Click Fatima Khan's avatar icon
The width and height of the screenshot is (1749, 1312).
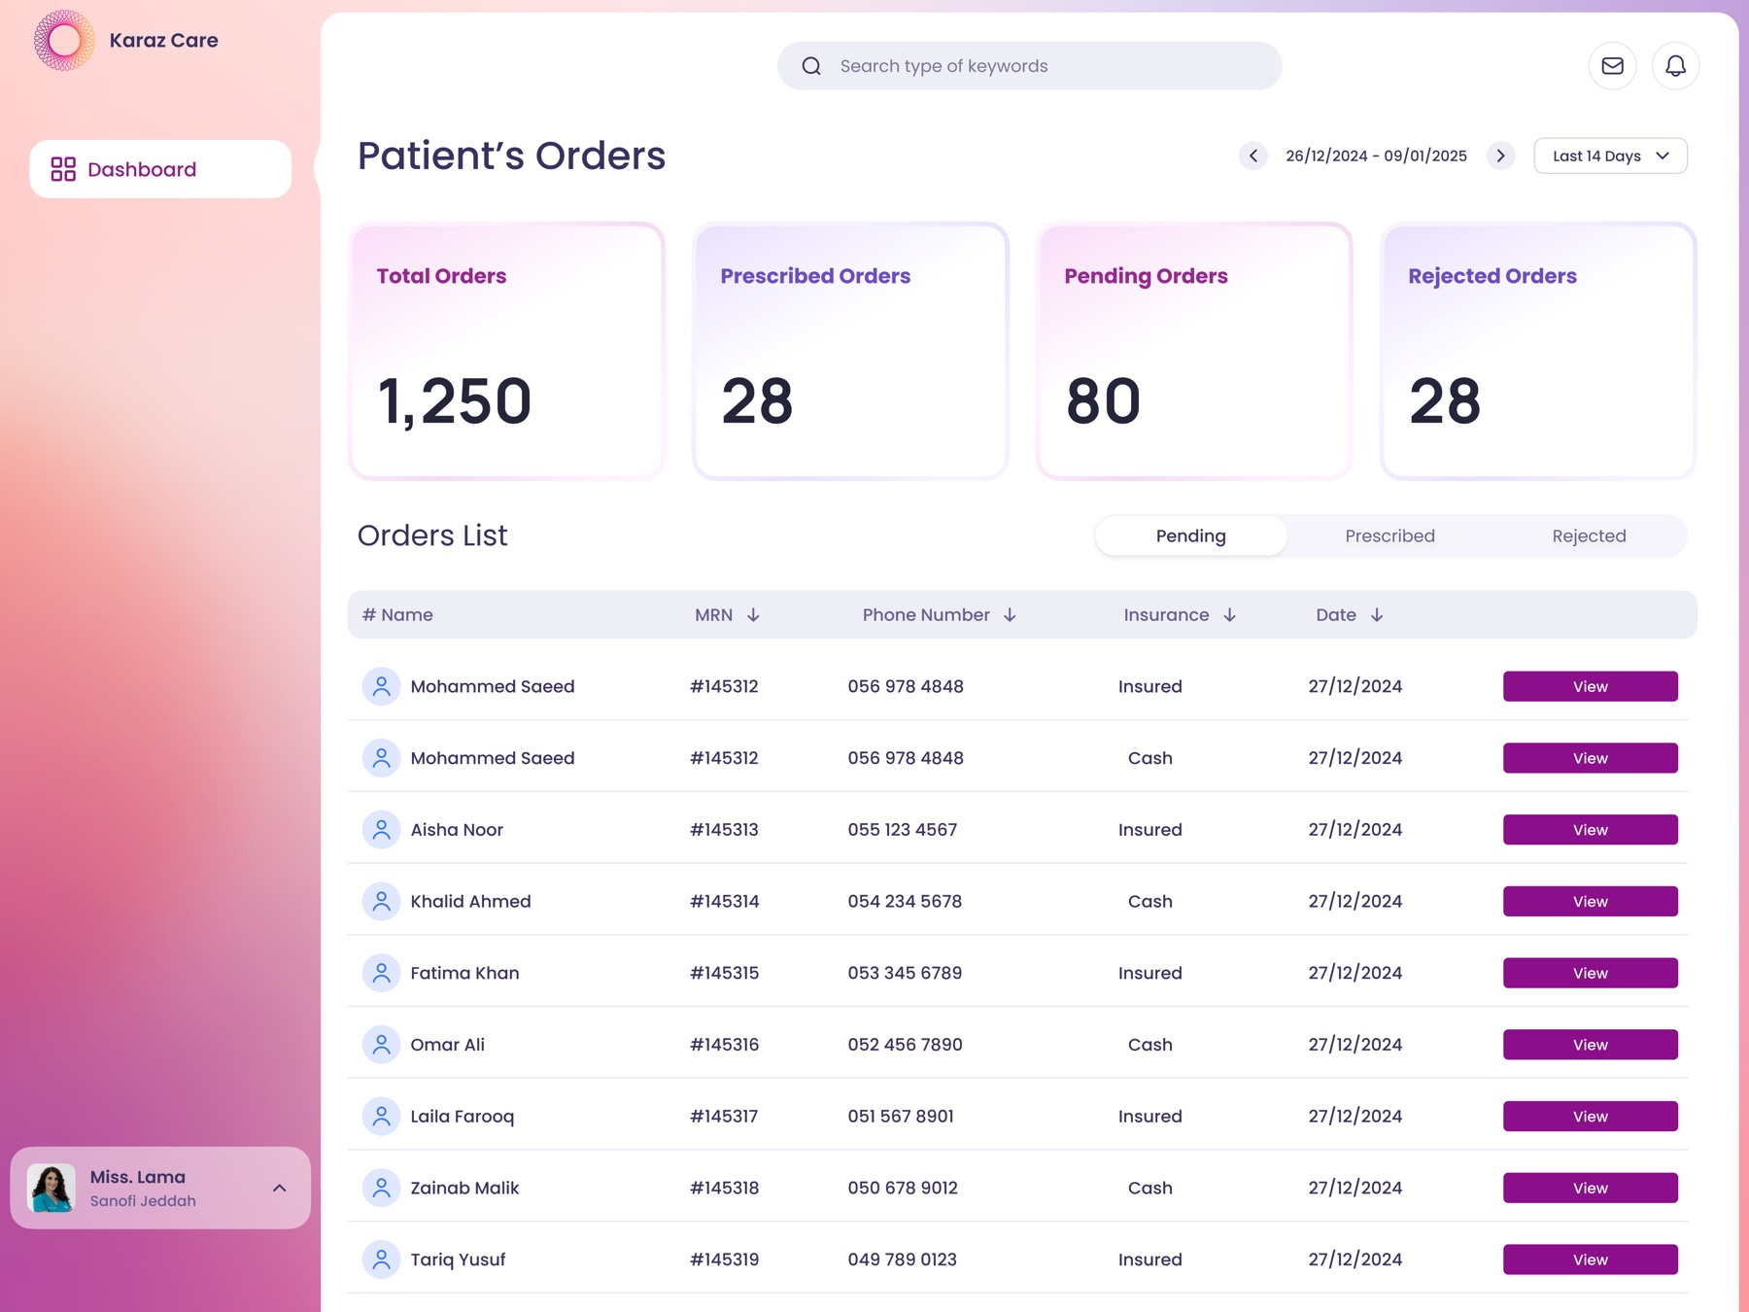(382, 973)
